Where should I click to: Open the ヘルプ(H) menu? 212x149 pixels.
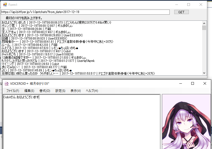click(92, 91)
